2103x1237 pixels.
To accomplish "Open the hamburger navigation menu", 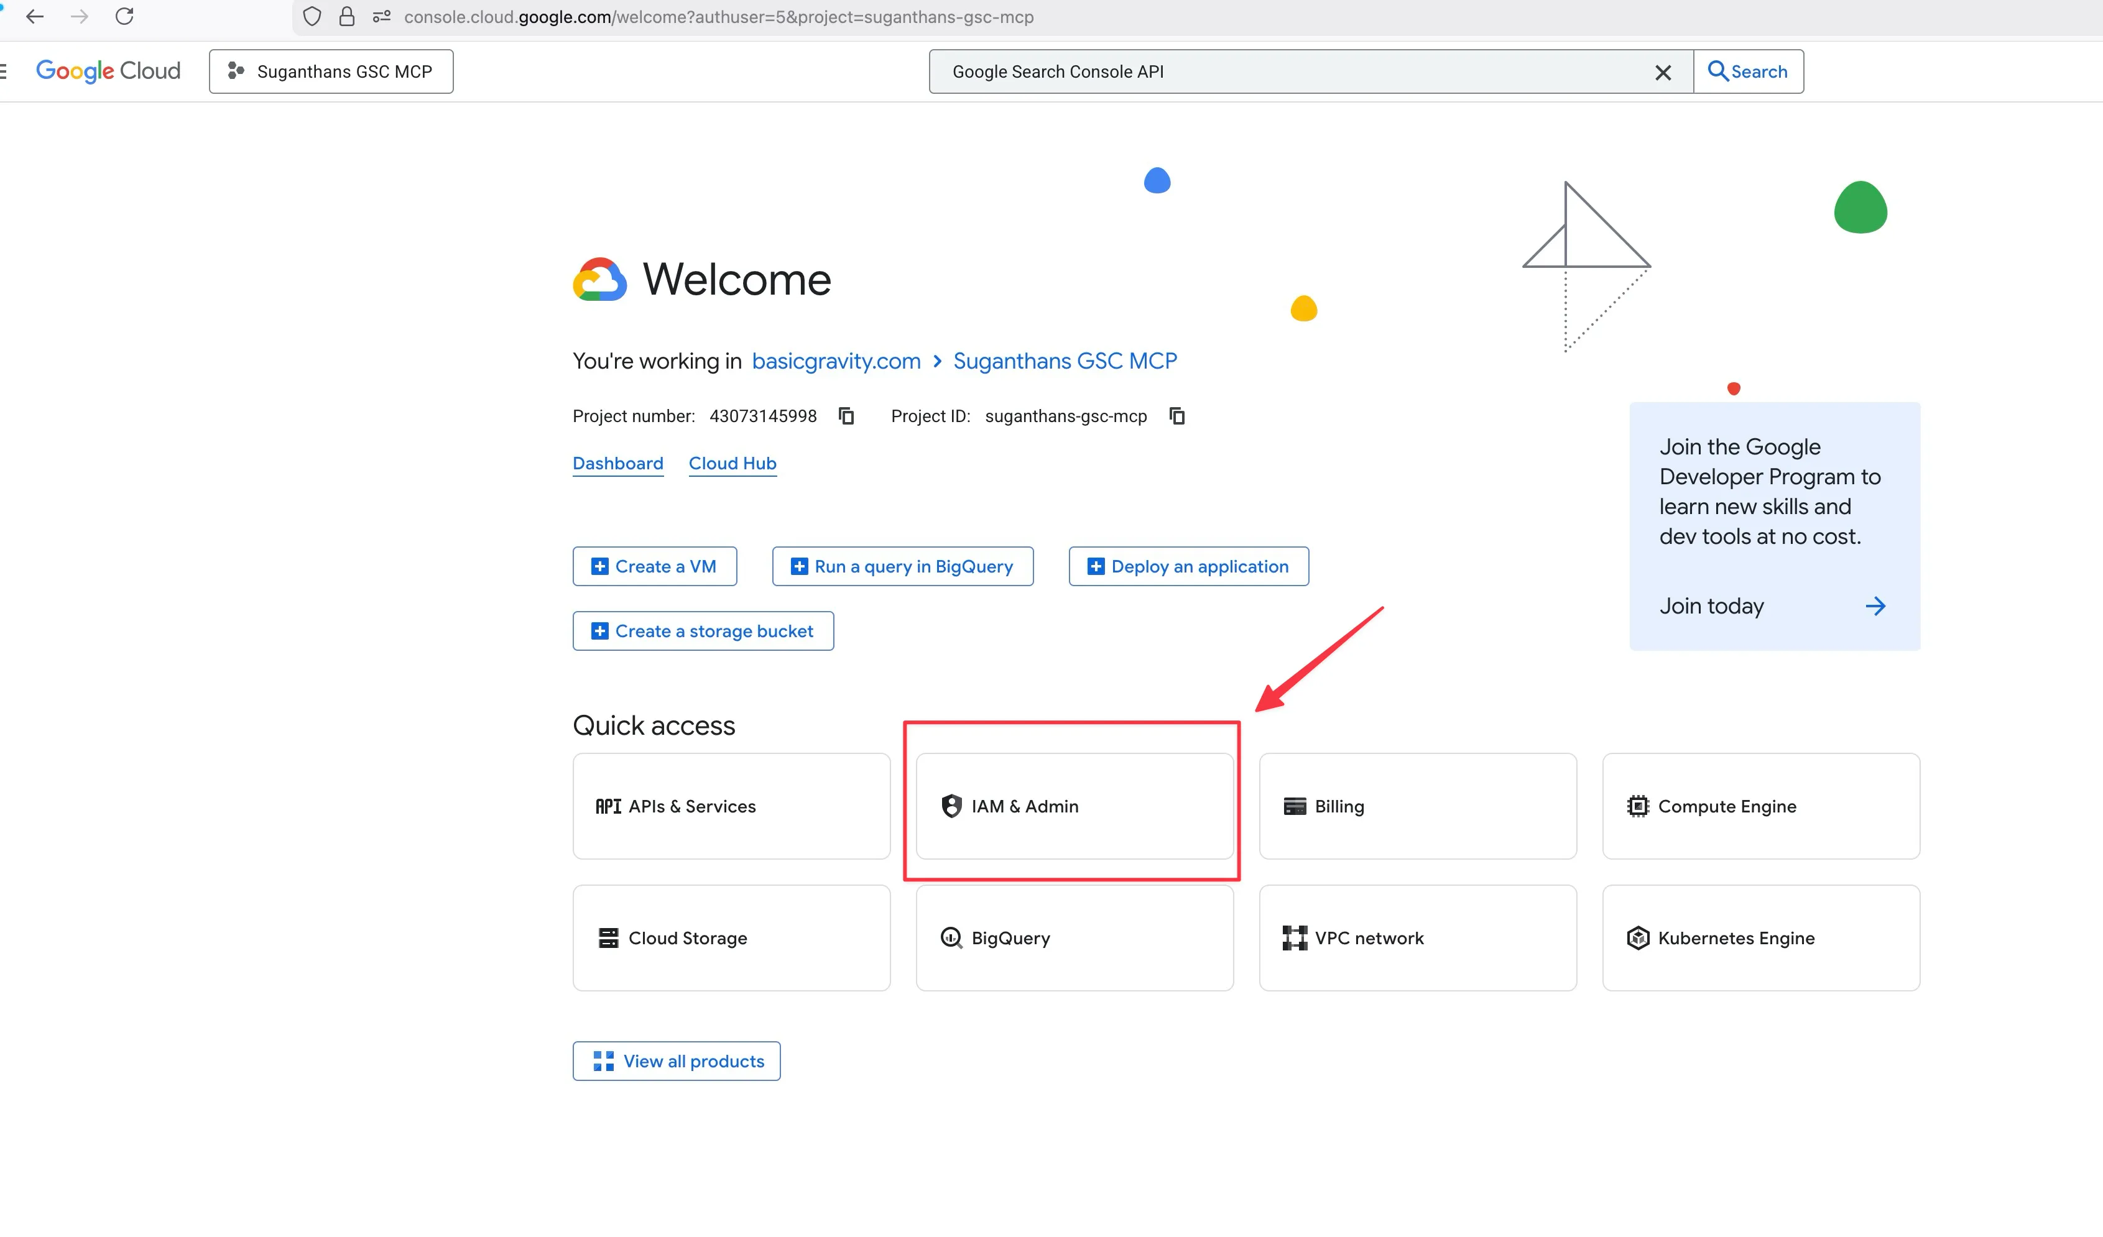I will [3, 71].
